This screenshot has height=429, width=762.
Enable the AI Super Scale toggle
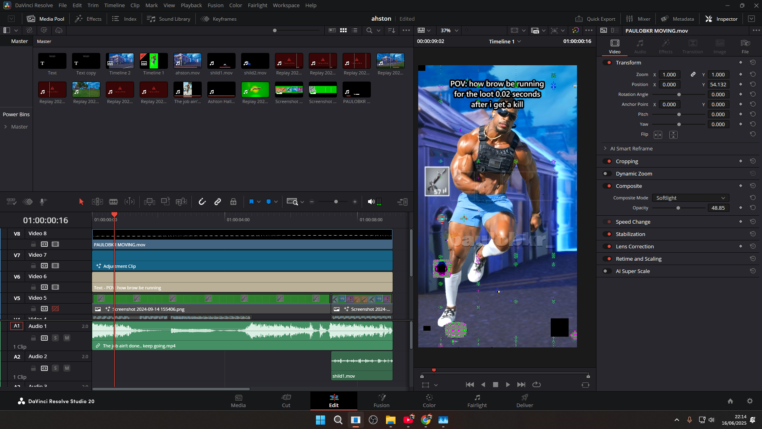tap(607, 271)
